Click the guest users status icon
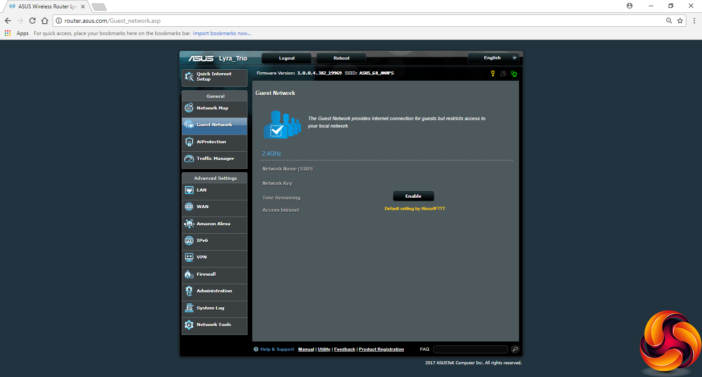702x377 pixels. pos(503,74)
